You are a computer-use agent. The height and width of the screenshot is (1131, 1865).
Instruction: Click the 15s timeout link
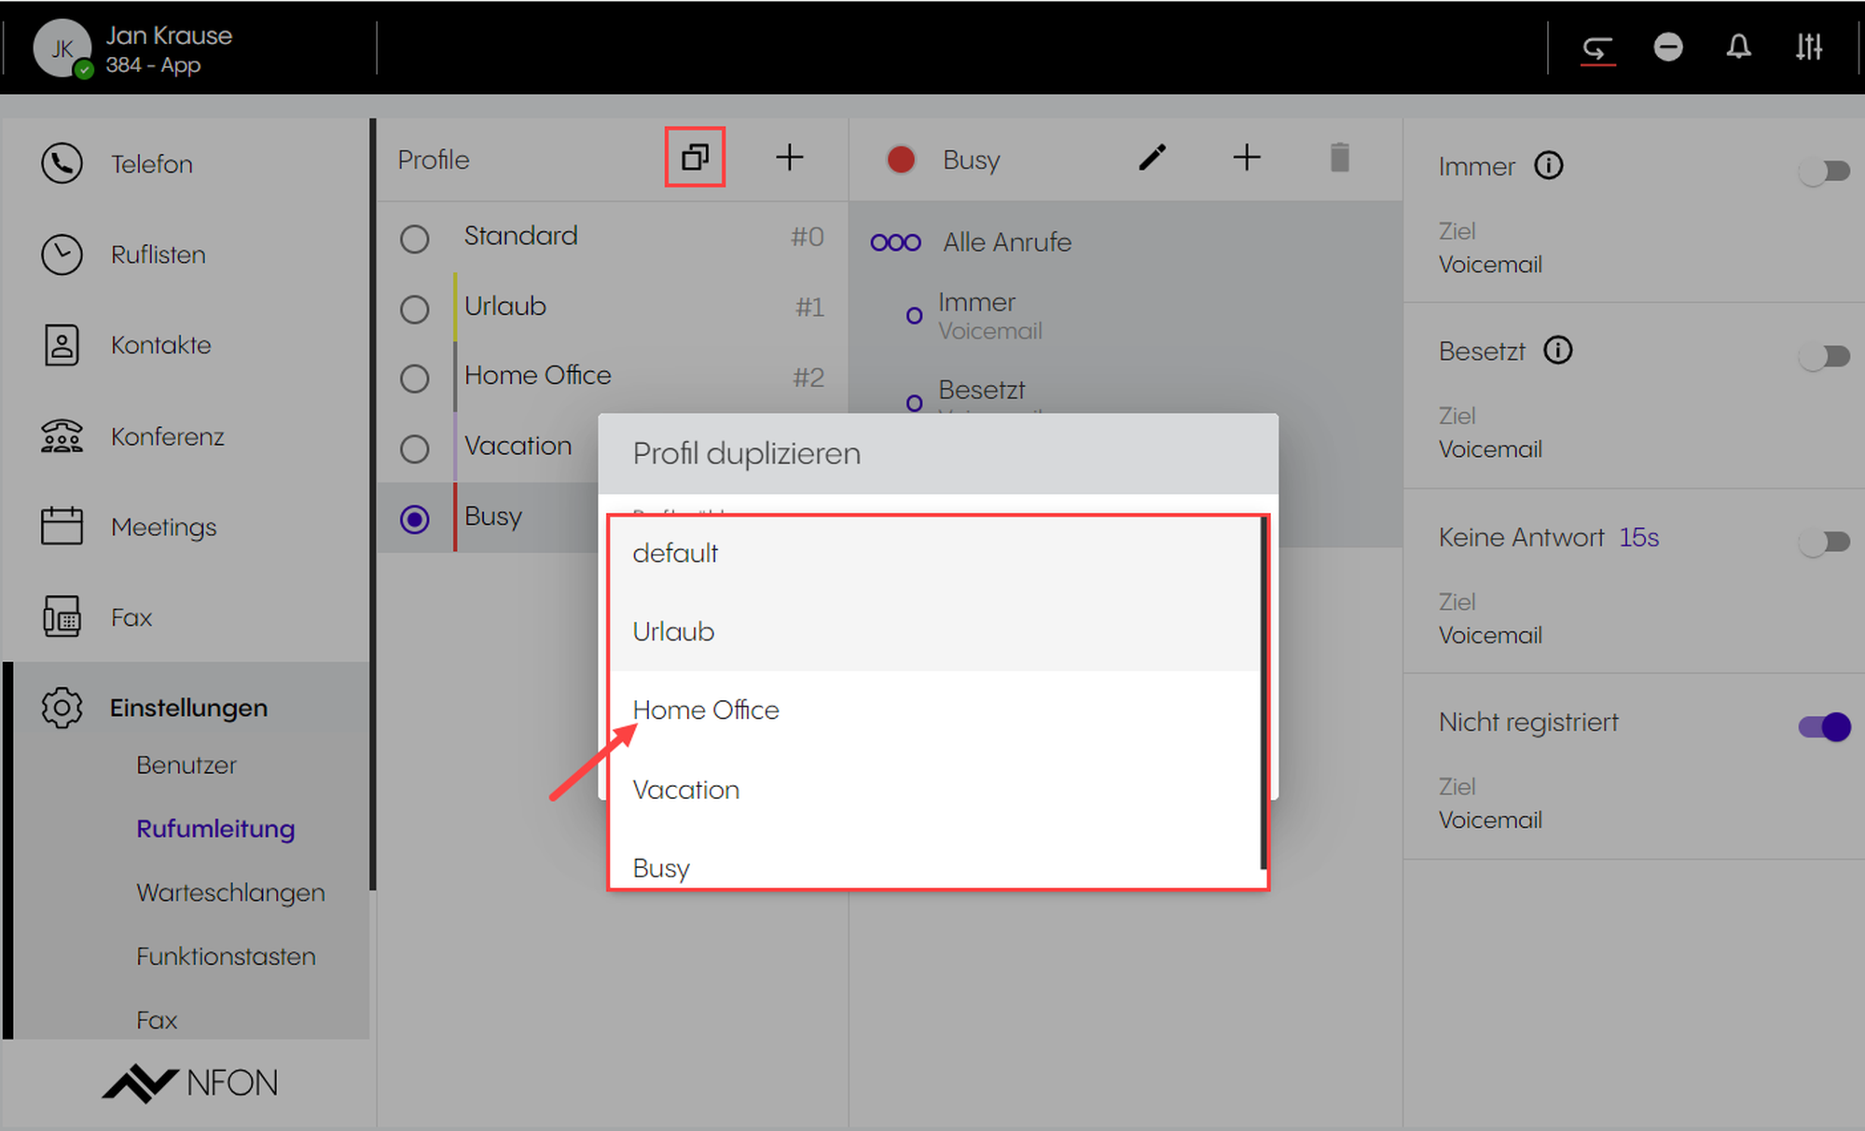[1638, 538]
